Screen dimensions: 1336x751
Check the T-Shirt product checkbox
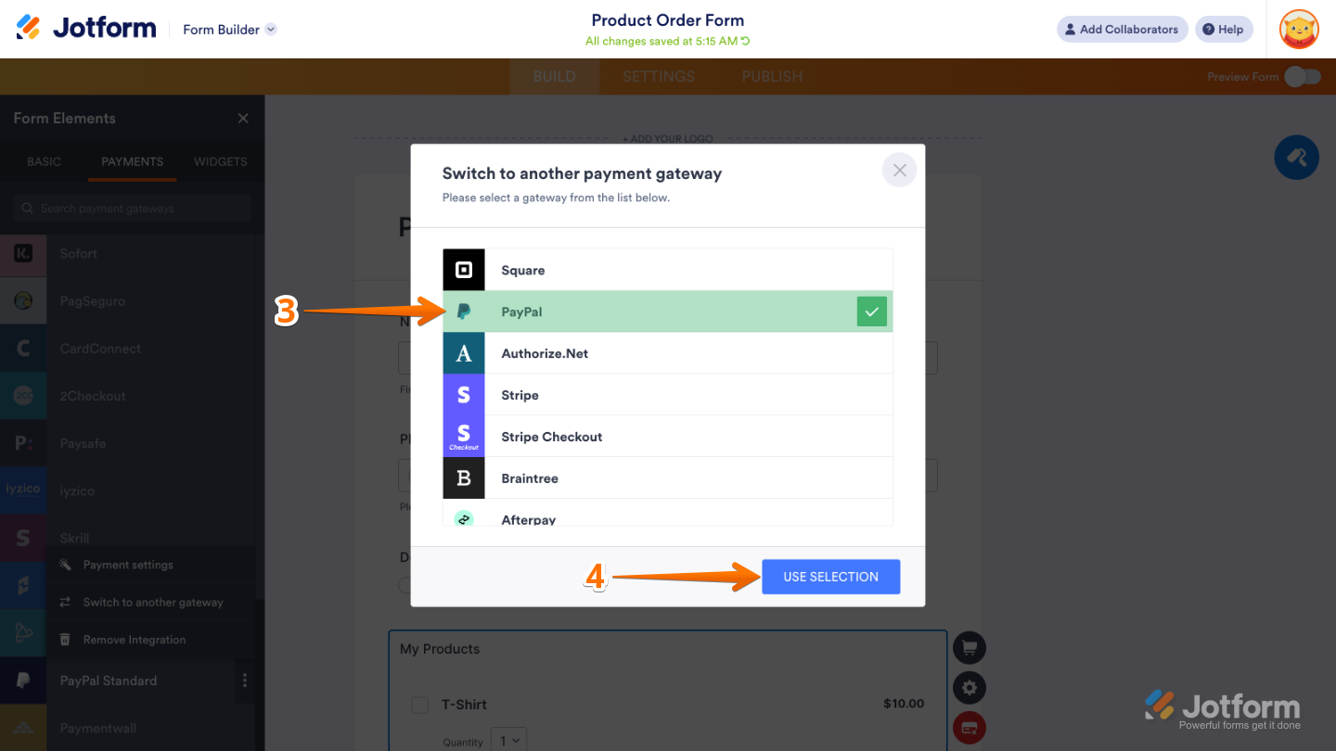click(x=420, y=705)
